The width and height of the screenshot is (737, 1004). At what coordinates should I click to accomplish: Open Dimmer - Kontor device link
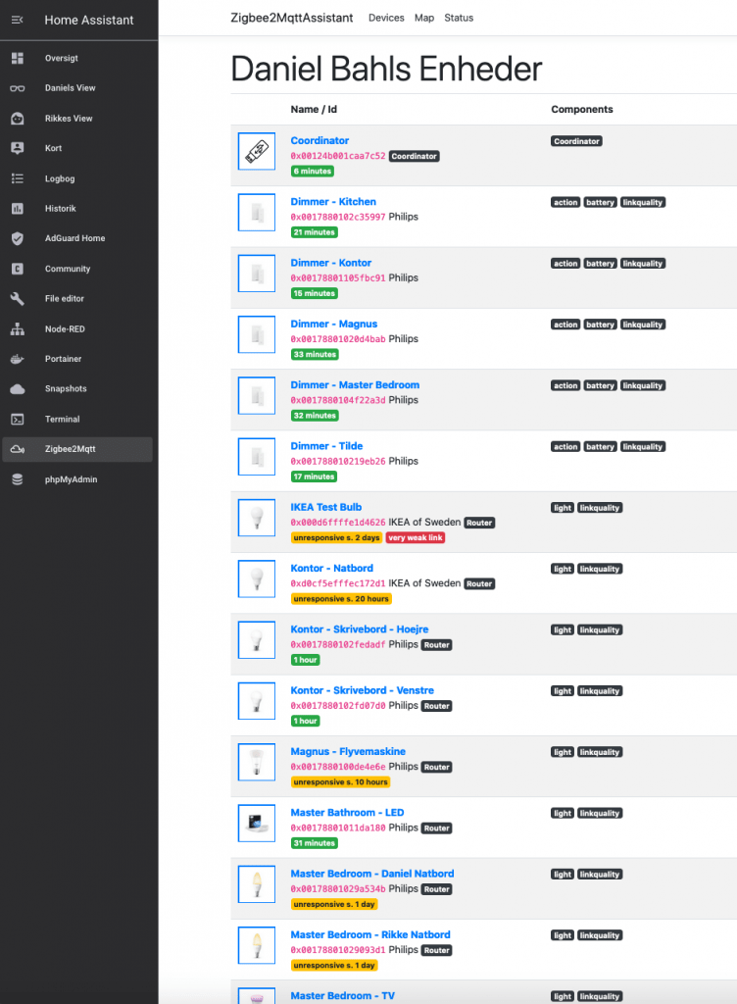(330, 263)
